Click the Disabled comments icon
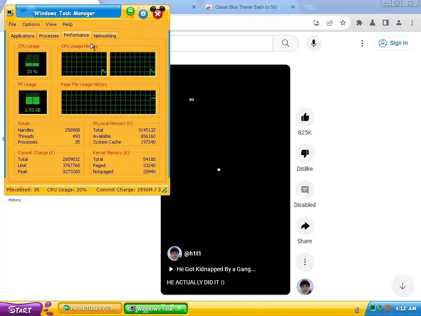Image resolution: width=421 pixels, height=316 pixels. [305, 190]
